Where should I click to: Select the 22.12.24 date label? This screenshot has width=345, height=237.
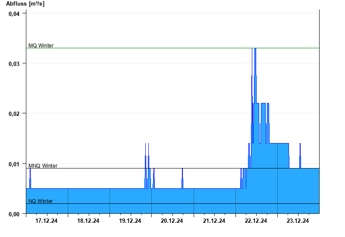[x=256, y=221]
